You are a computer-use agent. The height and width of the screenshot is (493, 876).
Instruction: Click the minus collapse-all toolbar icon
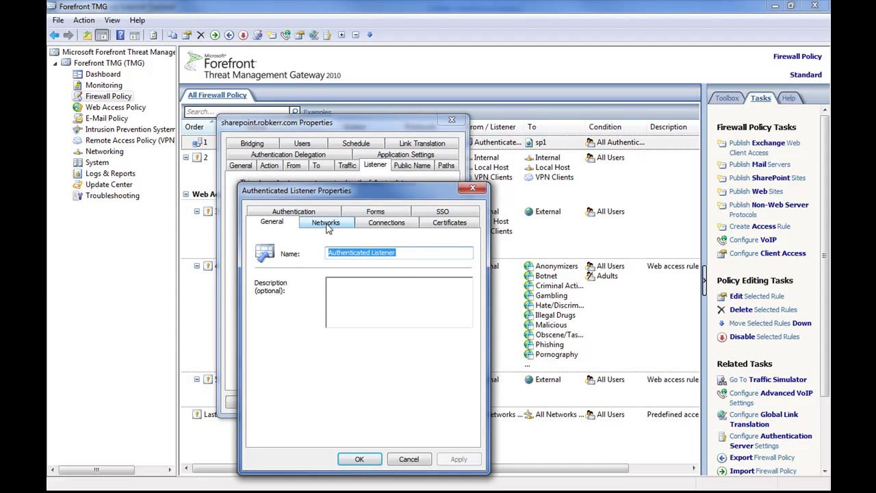click(355, 35)
